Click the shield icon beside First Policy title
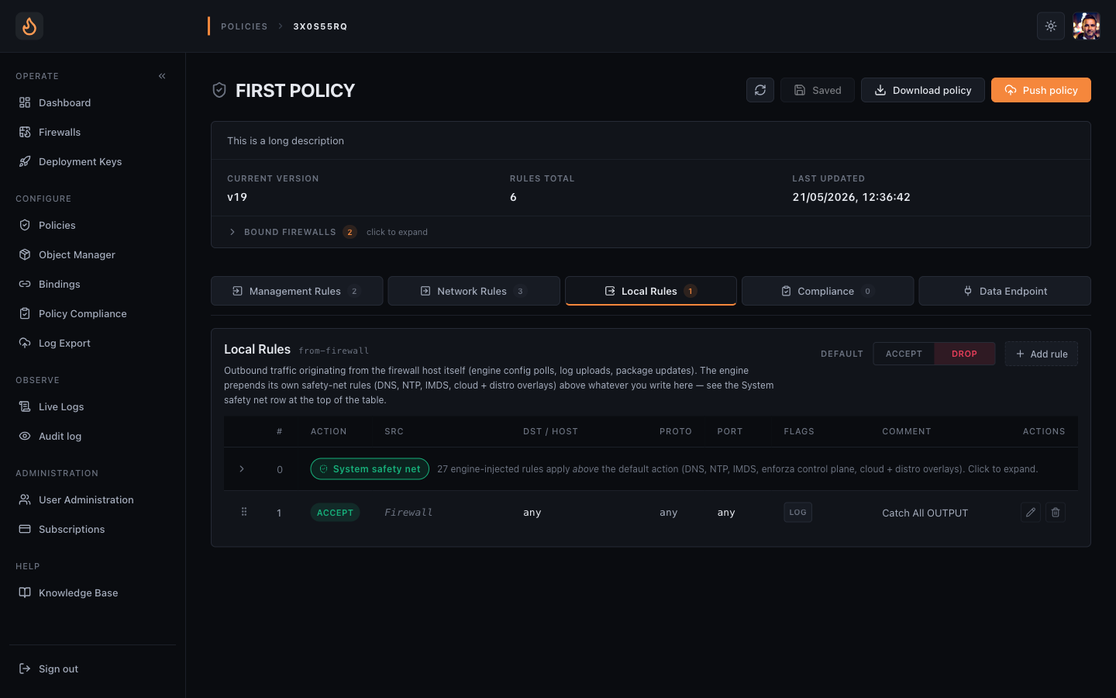This screenshot has height=698, width=1116. (x=219, y=91)
